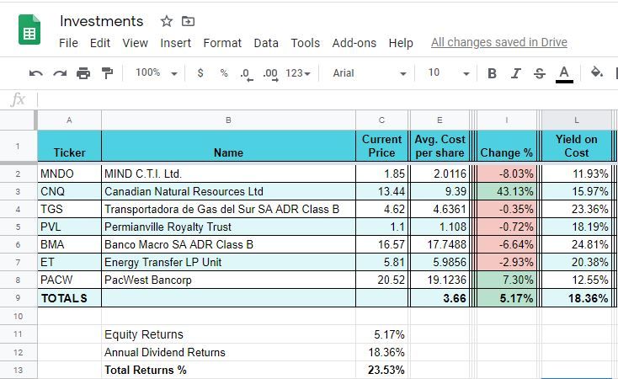Select the TGS ticker cell

[x=69, y=209]
